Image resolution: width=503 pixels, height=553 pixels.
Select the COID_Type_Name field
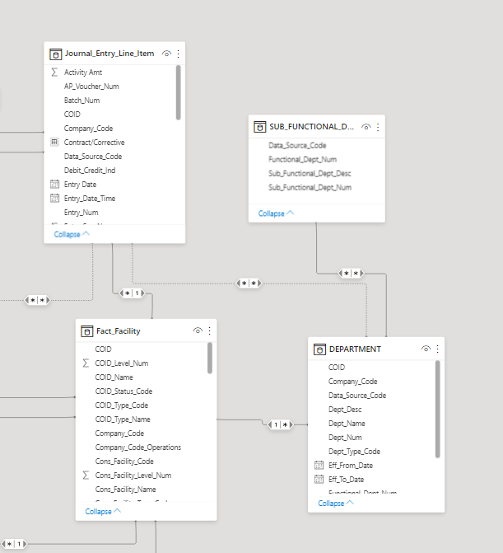(123, 419)
